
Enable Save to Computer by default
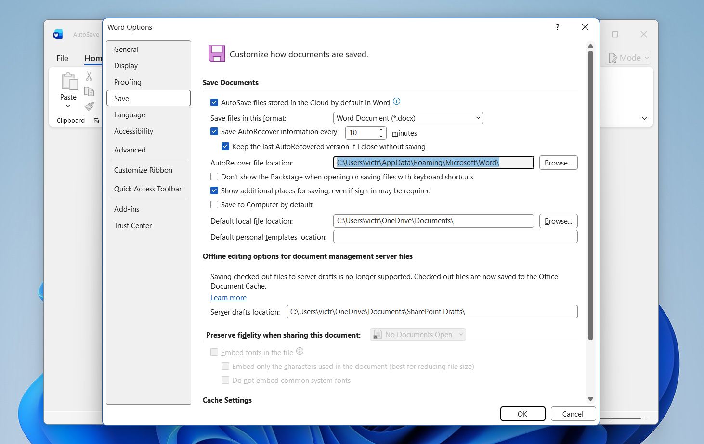[x=214, y=204]
